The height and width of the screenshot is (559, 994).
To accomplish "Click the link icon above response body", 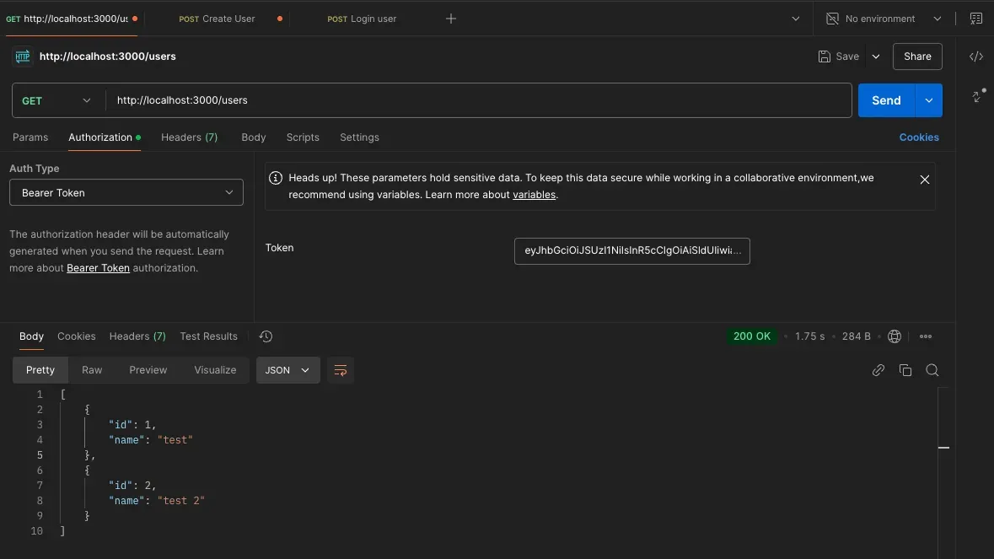I will (878, 370).
